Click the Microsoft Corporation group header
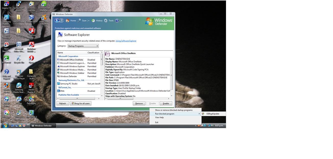333x159 pixels. (x=68, y=56)
